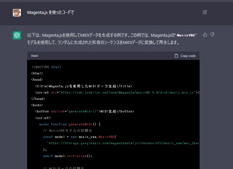The image size is (233, 169).
Task: Click the response sentence beginning 'モデルを使用して'
Action: pyautogui.click(x=103, y=43)
